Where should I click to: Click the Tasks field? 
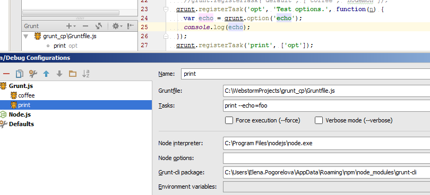pos(326,106)
